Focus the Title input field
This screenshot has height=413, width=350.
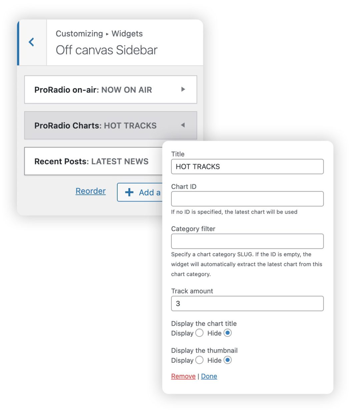pyautogui.click(x=247, y=167)
